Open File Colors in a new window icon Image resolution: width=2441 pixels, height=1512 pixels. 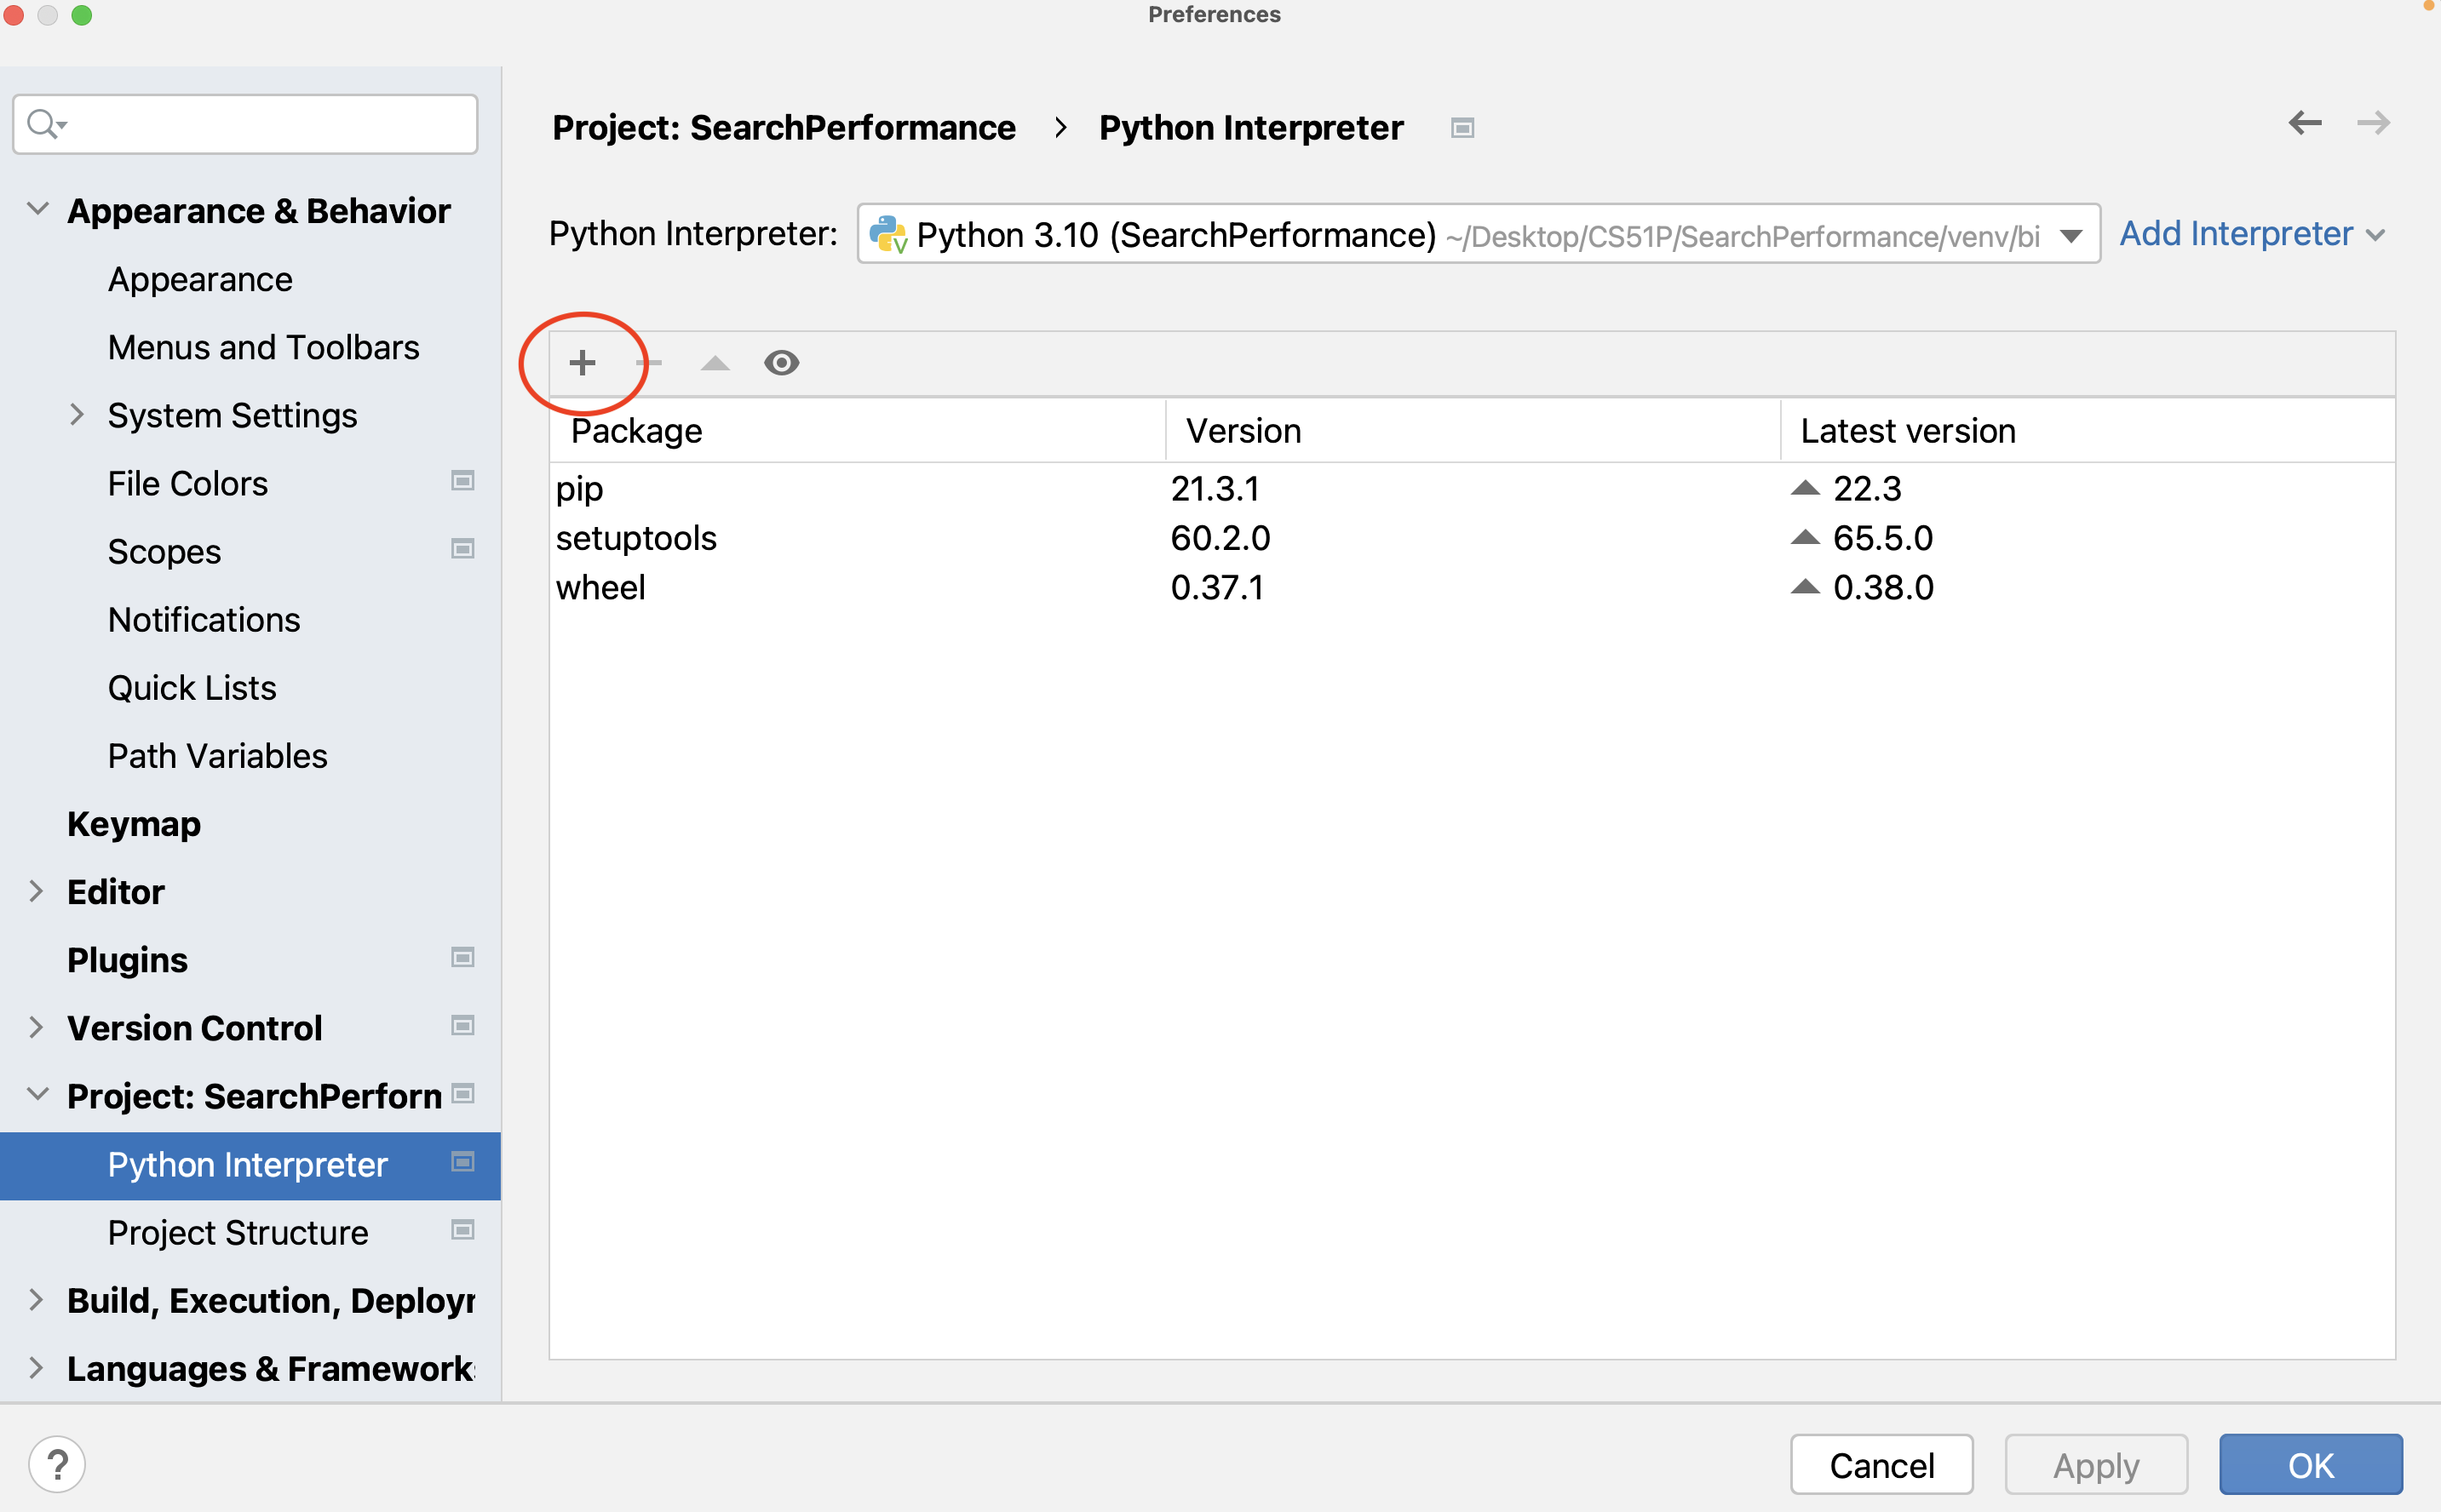462,481
